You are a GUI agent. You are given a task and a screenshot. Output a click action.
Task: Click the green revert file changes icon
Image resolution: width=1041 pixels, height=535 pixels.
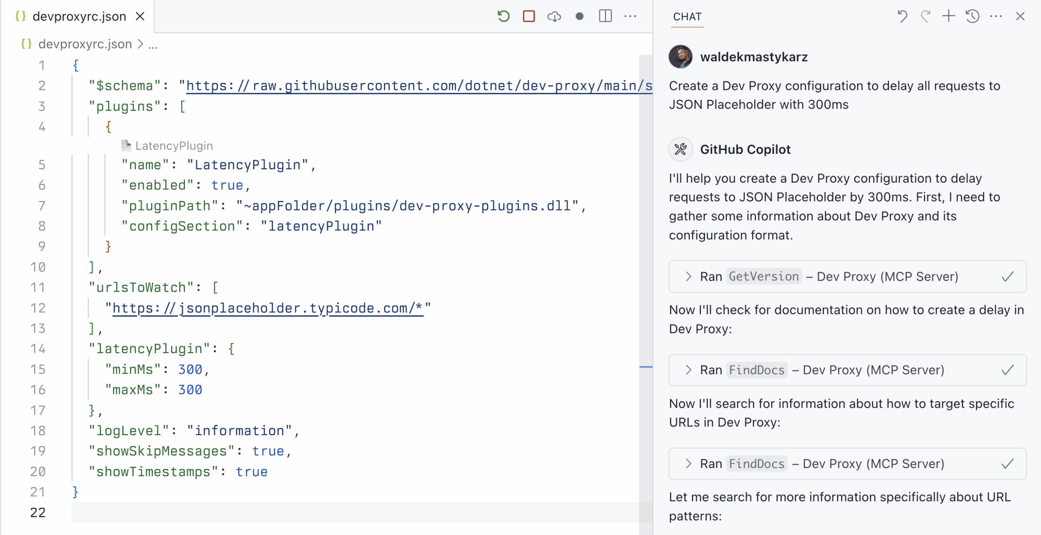(x=503, y=16)
